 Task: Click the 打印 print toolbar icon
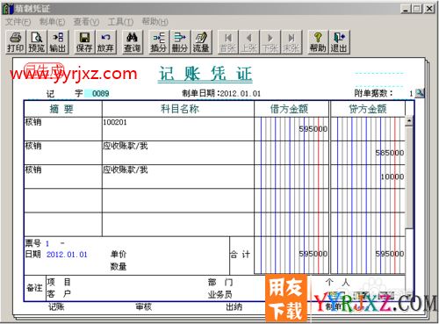click(16, 42)
